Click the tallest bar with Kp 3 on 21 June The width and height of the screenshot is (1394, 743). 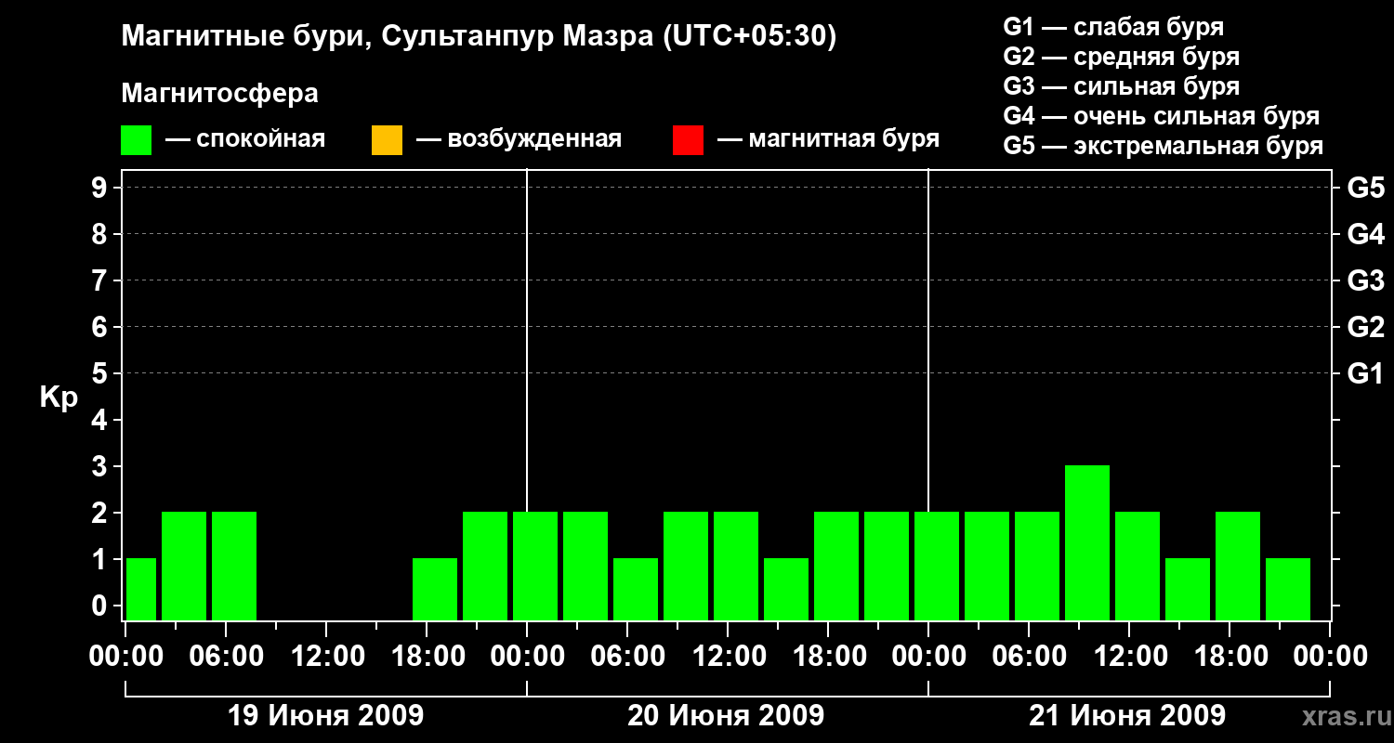point(1087,543)
